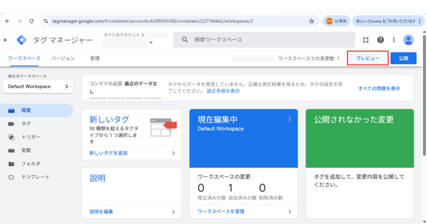Click the chevron next to 説明を編集

[174, 212]
